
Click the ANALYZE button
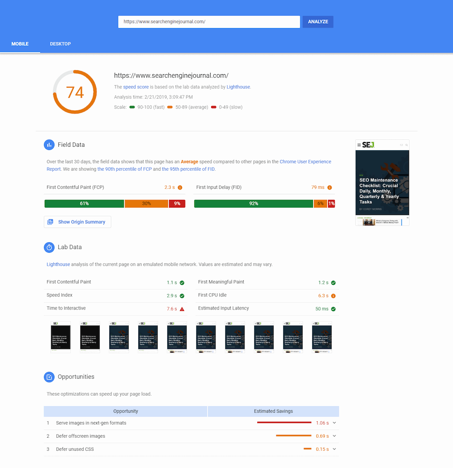[318, 22]
